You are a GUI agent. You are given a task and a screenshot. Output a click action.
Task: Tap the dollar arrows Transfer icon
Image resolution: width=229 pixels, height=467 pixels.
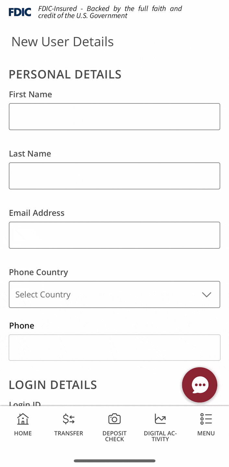click(69, 419)
